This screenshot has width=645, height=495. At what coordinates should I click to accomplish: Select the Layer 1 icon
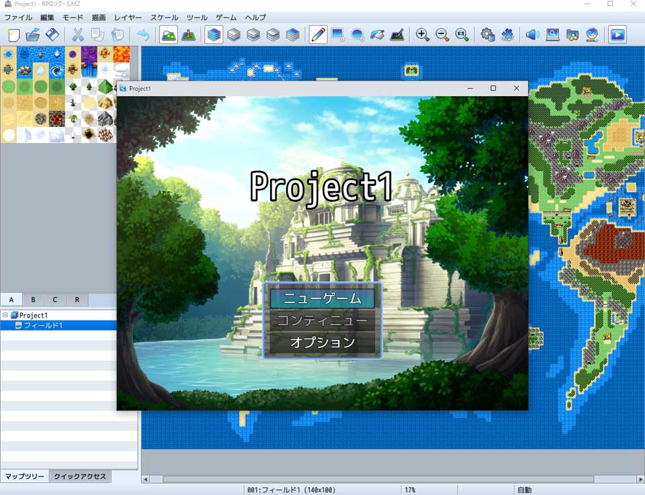pyautogui.click(x=234, y=34)
